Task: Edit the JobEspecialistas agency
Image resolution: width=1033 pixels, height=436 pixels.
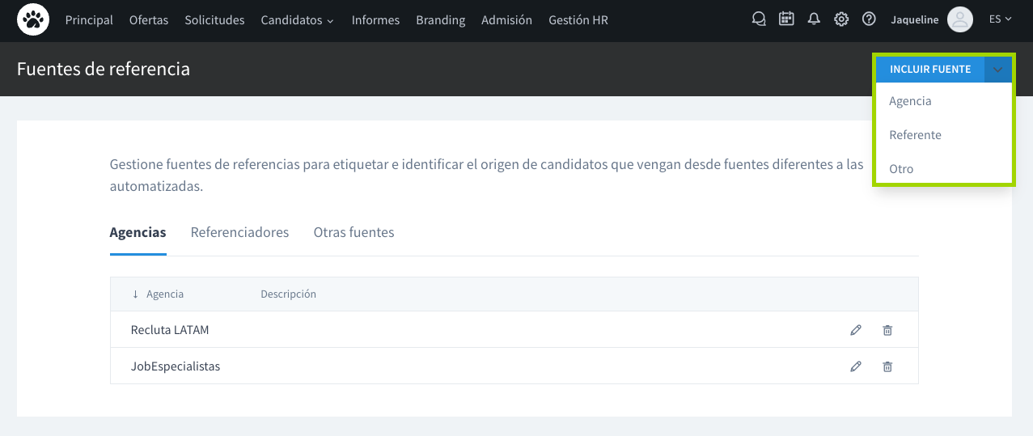Action: click(856, 366)
